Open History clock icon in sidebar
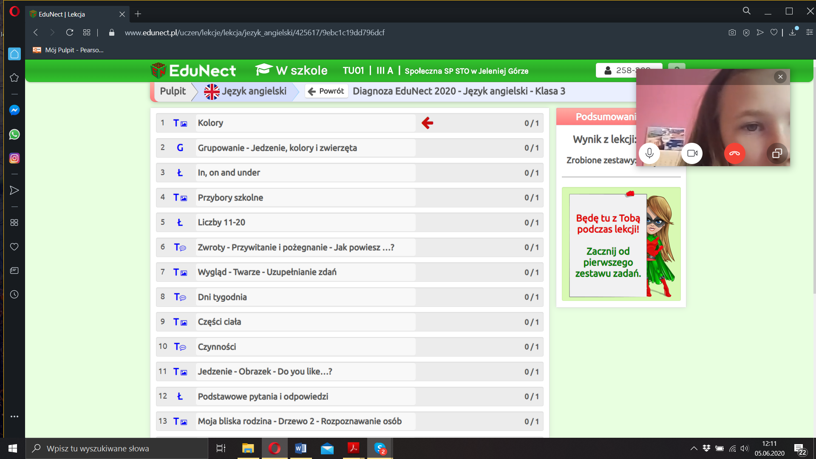The image size is (816, 459). point(14,295)
